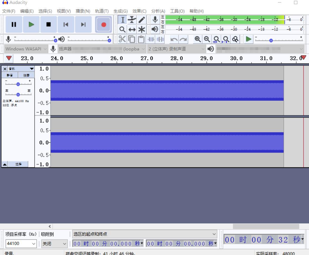
Task: Open Windows WASAPI host dropdown
Action: (x=26, y=49)
